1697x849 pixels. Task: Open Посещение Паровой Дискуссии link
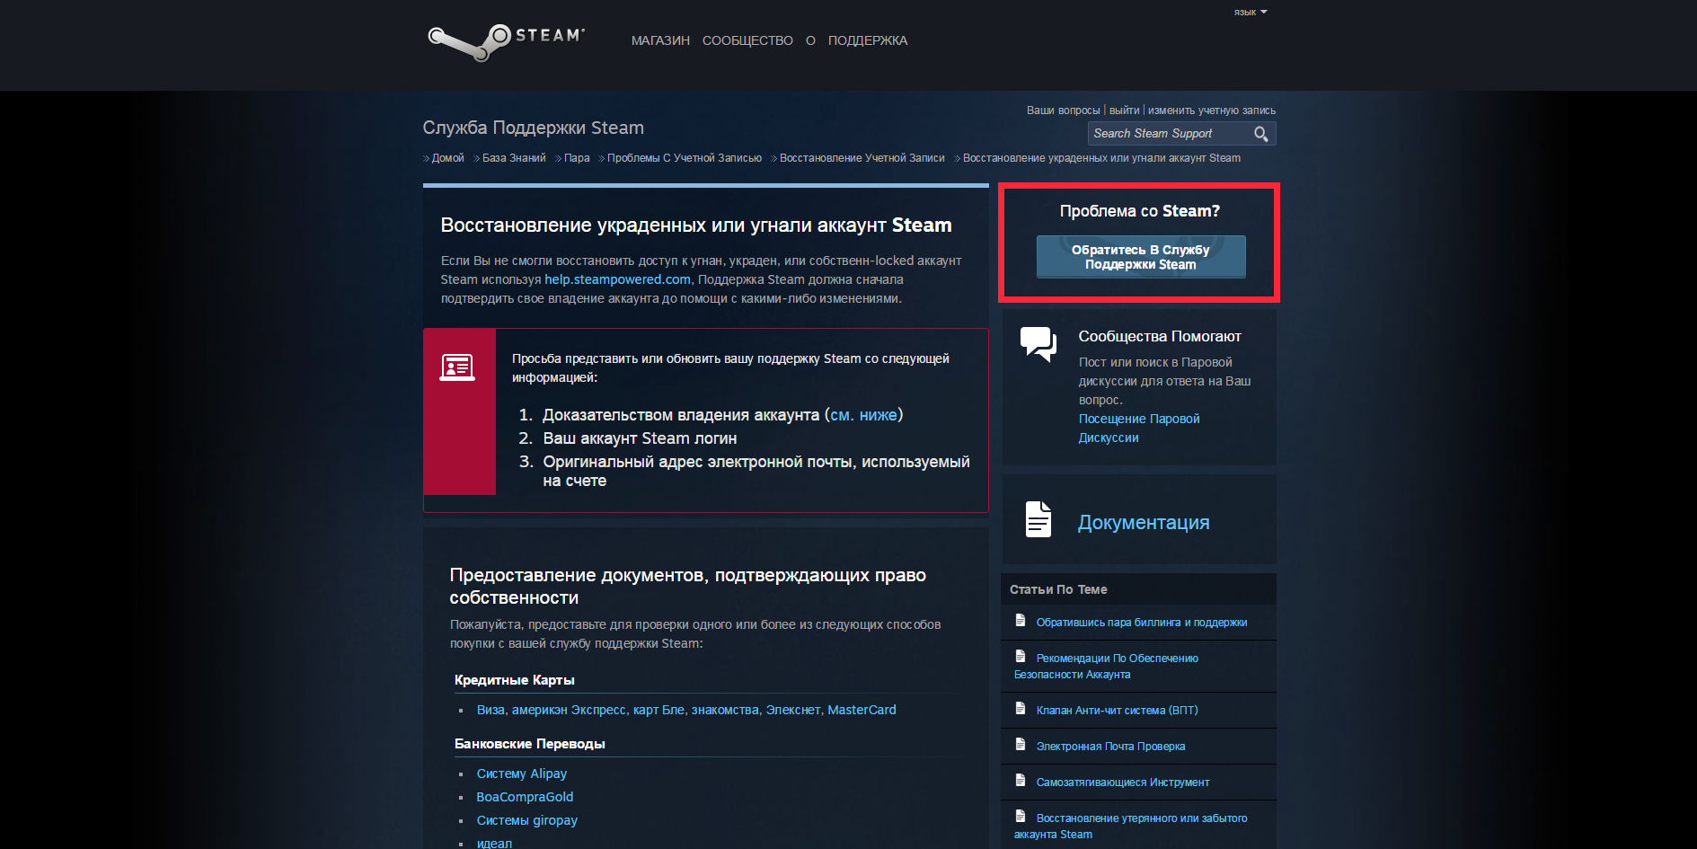click(x=1139, y=429)
